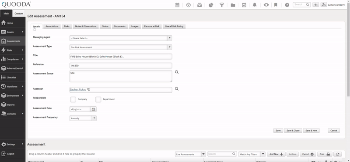Open the Live Assessments filter dropdown
350x162 pixels.
click(x=190, y=154)
